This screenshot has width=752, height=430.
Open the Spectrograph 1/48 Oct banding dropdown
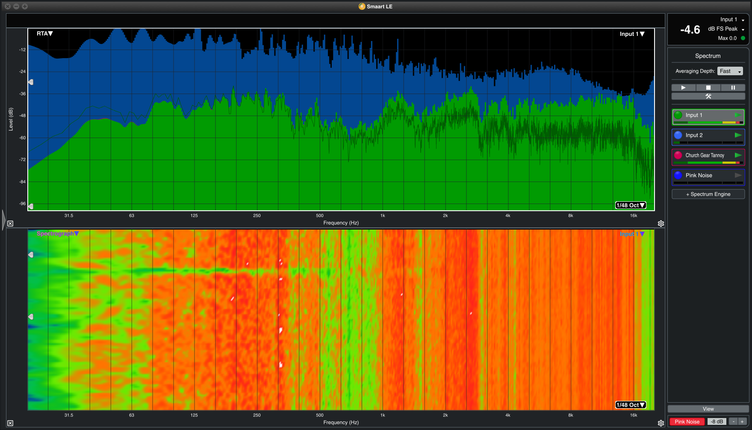coord(631,405)
